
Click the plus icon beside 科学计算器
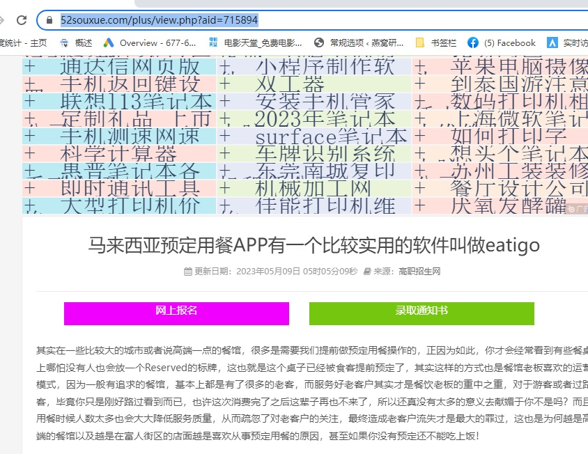[x=29, y=153]
